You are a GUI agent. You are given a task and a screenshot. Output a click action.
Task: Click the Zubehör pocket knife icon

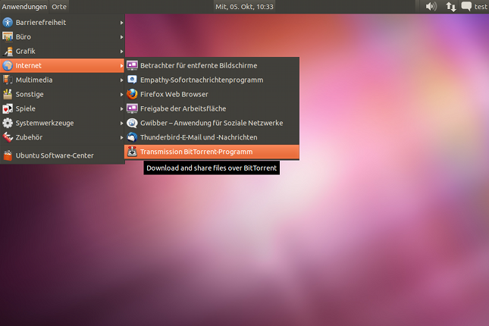click(8, 137)
